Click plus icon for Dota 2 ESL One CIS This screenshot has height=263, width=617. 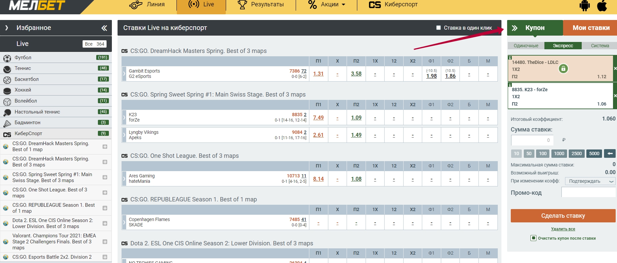[x=105, y=223]
